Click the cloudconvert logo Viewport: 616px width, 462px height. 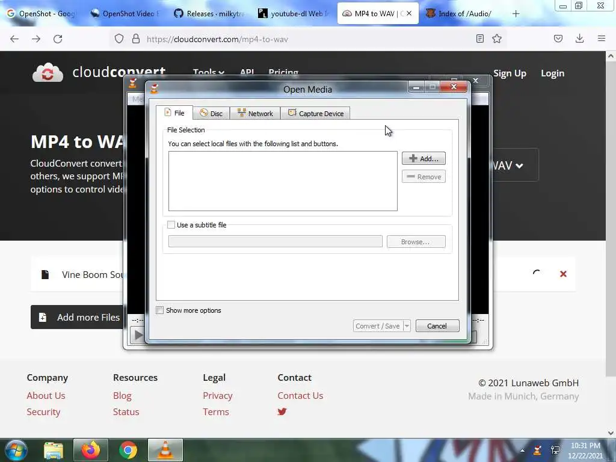[99, 73]
